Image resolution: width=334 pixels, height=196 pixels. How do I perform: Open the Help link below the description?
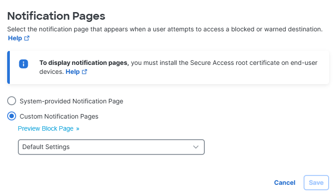(x=15, y=38)
